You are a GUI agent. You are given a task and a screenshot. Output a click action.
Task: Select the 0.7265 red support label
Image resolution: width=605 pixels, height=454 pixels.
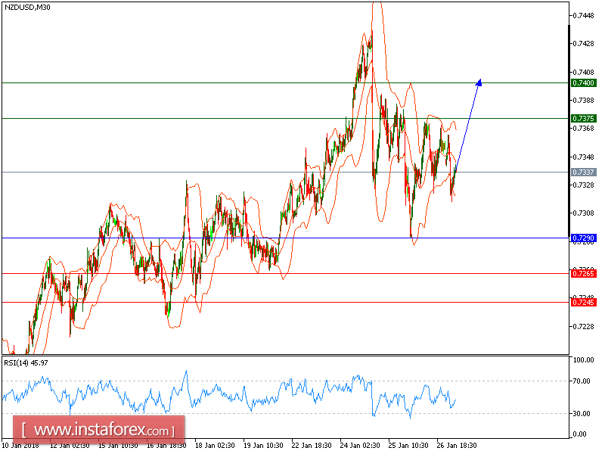pyautogui.click(x=583, y=274)
